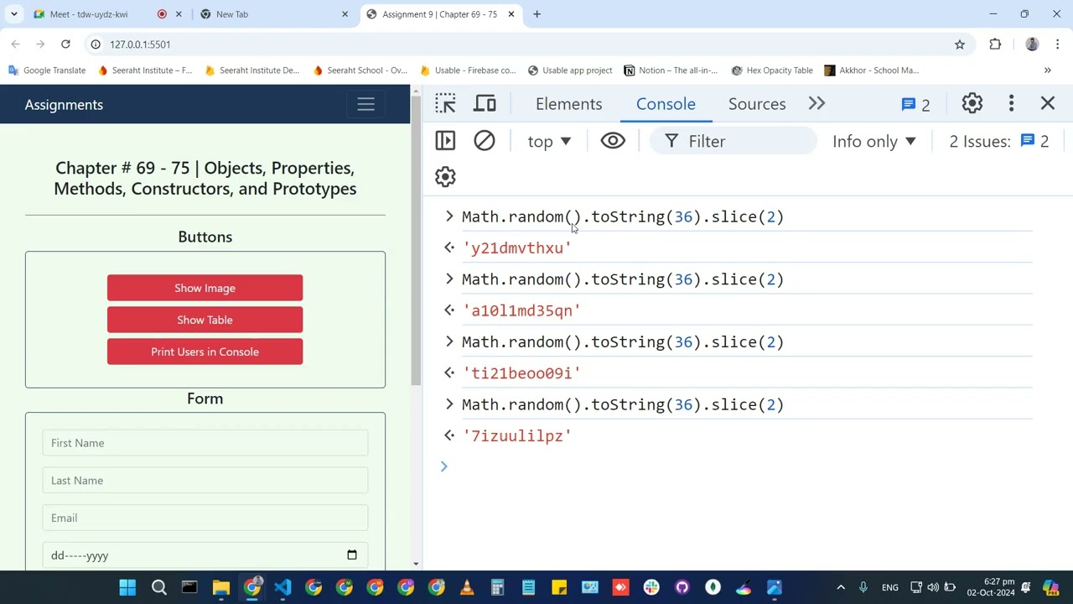Open a new browser tab with plus
Screen dimensions: 1073x604
[536, 14]
